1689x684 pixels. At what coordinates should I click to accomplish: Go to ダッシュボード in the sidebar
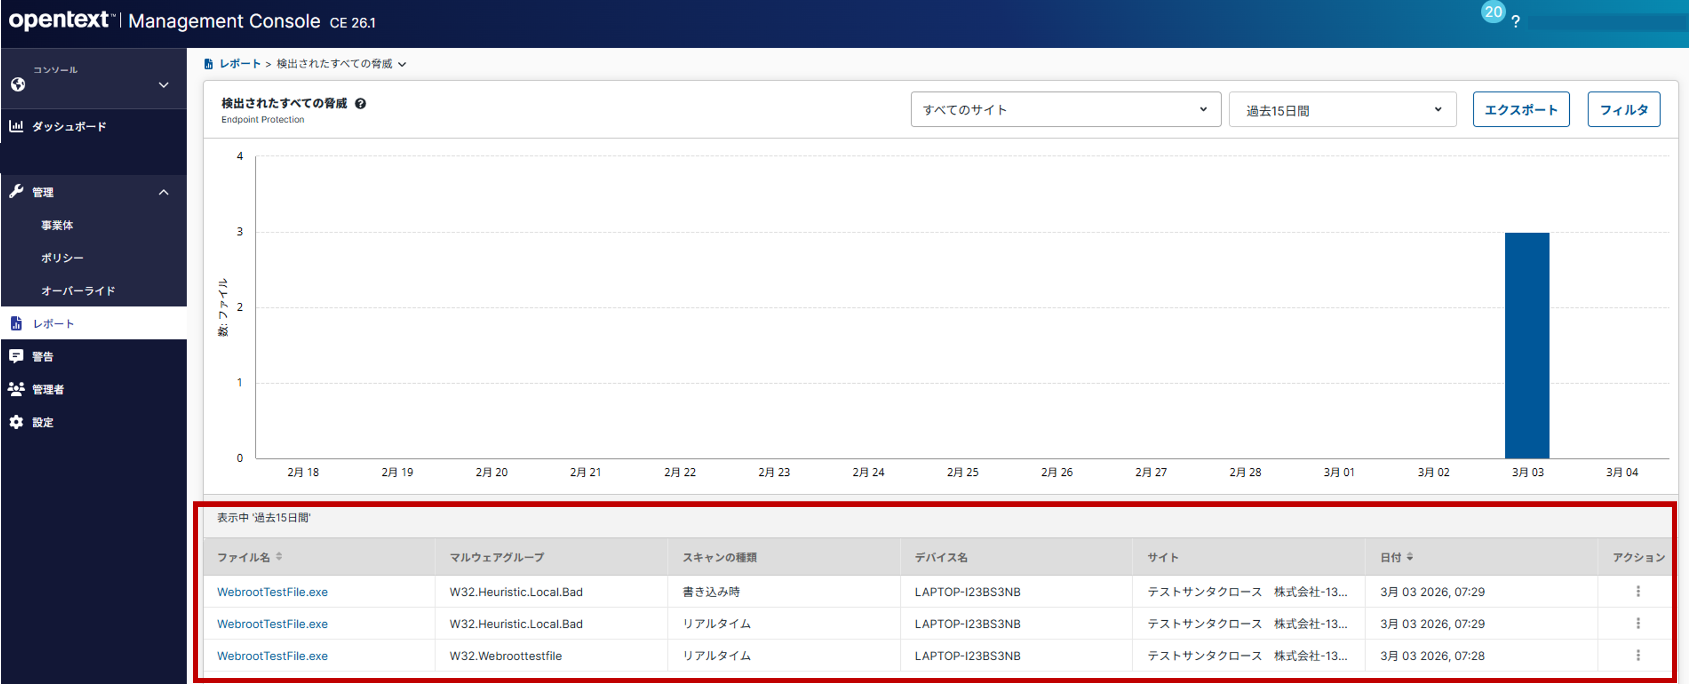click(x=69, y=127)
